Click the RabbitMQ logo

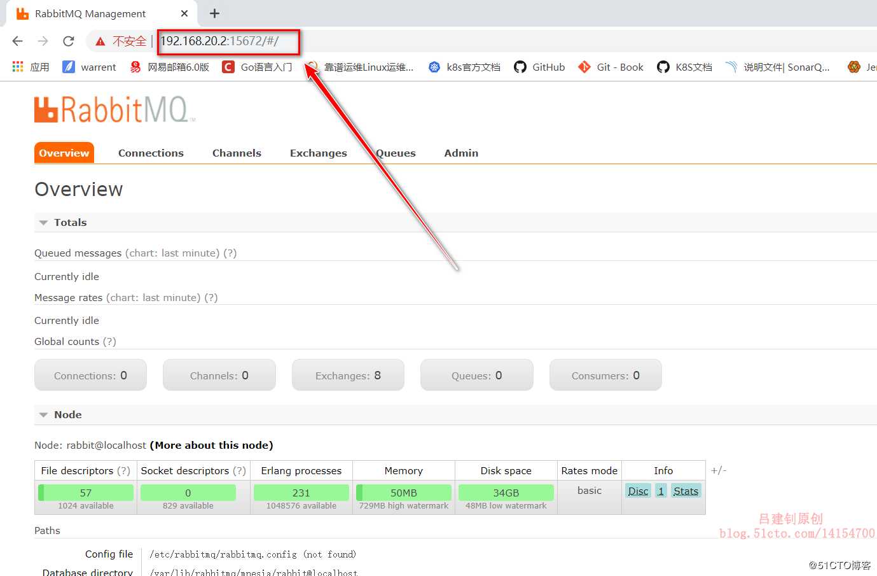pyautogui.click(x=114, y=109)
